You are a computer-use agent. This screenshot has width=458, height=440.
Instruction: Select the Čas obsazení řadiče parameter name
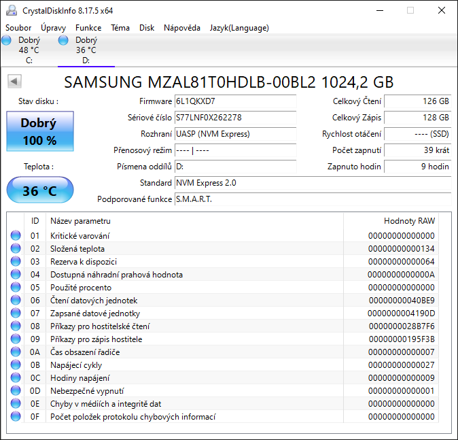(x=85, y=352)
